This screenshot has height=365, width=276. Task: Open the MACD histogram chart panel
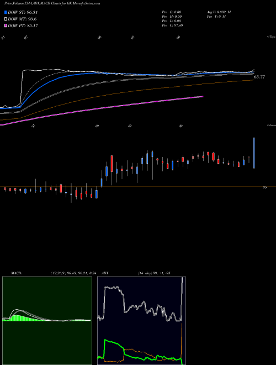47,321
